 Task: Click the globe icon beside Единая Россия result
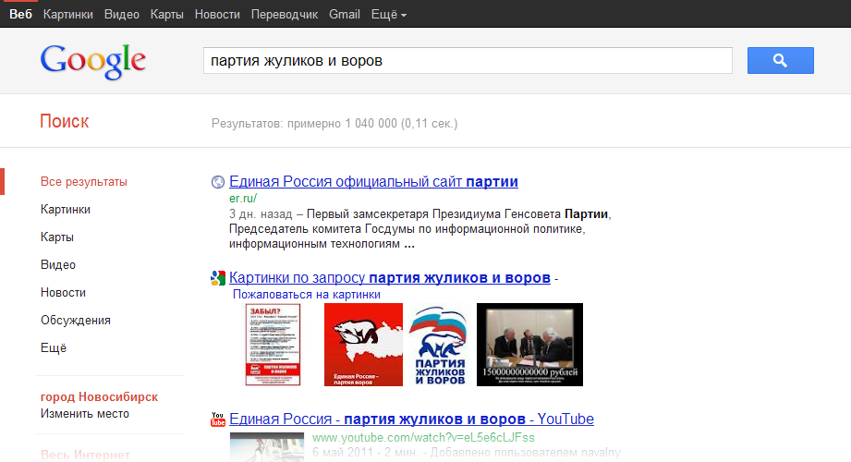[218, 182]
